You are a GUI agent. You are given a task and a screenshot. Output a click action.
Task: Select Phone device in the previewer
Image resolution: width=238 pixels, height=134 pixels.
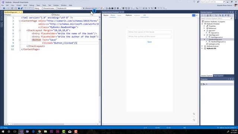click(x=113, y=15)
